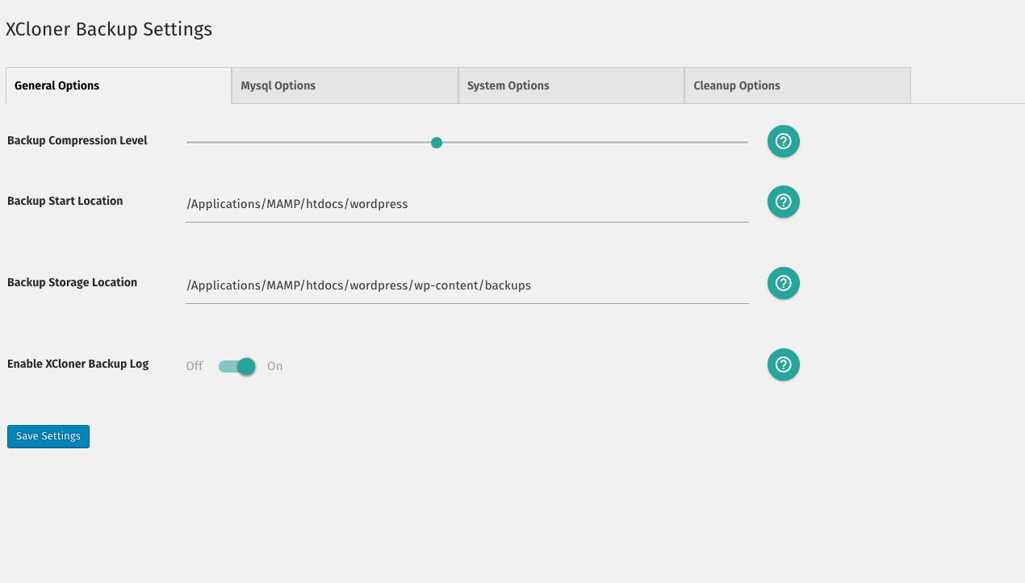Click the Backup Start Location label
The height and width of the screenshot is (583, 1025).
65,201
